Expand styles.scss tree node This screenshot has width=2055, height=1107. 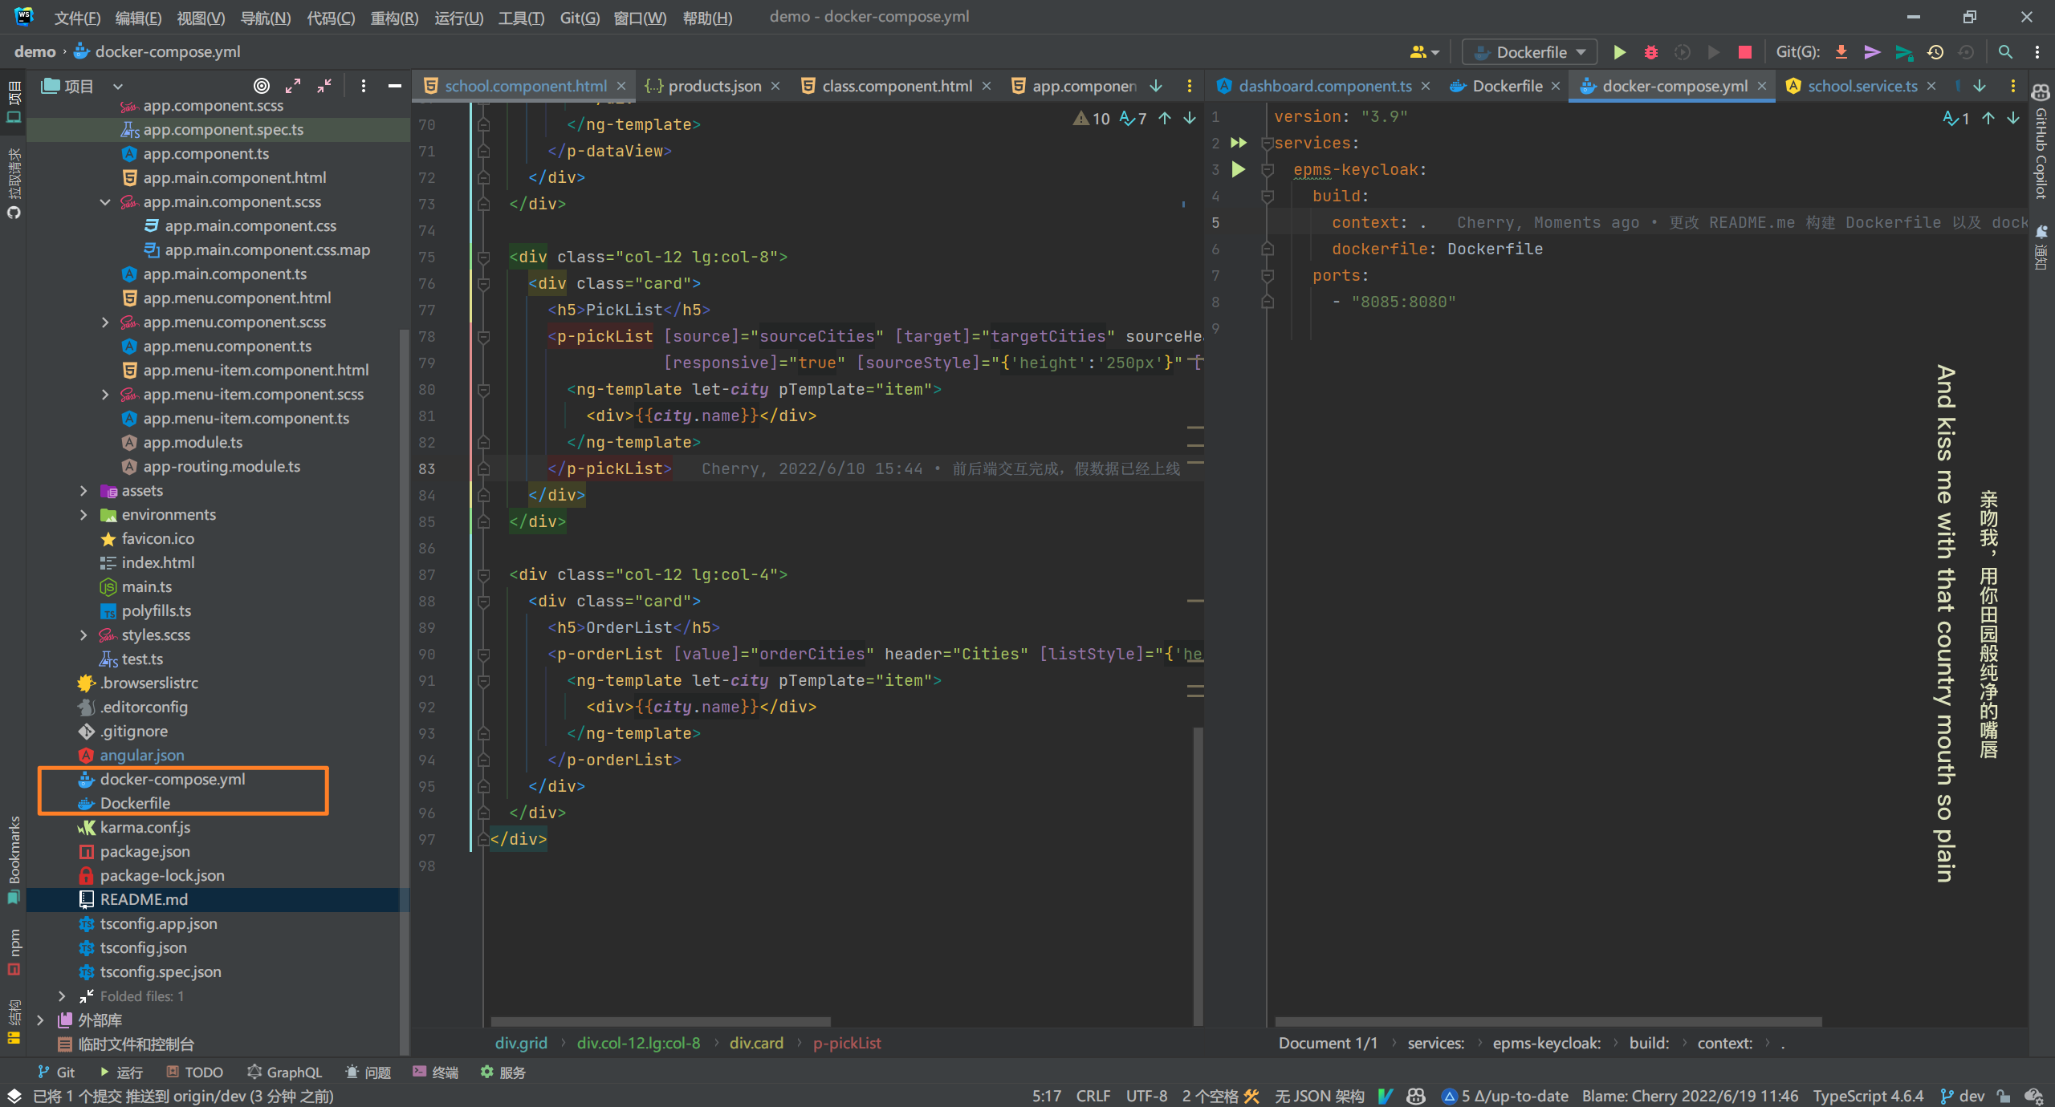83,635
